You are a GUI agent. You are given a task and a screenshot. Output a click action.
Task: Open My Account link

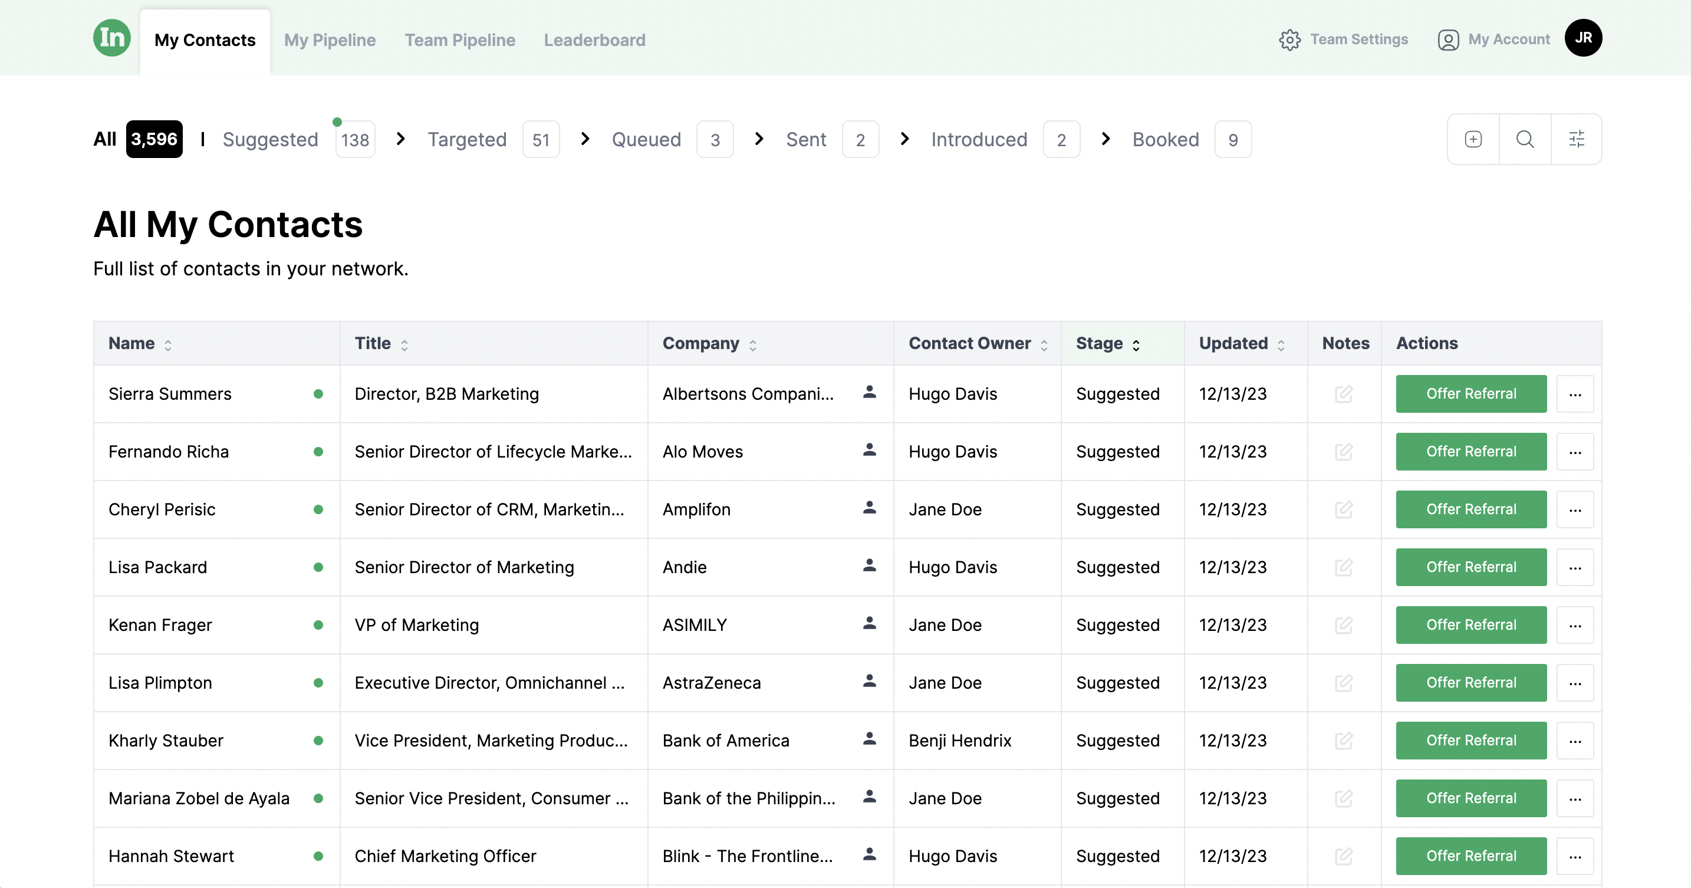tap(1508, 40)
